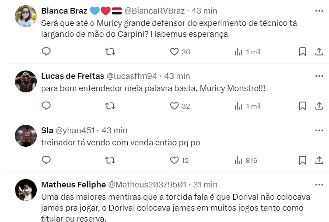This screenshot has width=329, height=222.
Task: Retweet Bianca Braz's post
Action: point(110,52)
